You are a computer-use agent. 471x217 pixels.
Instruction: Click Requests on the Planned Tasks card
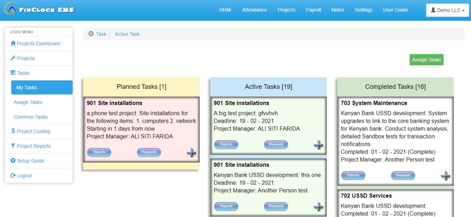pos(149,152)
